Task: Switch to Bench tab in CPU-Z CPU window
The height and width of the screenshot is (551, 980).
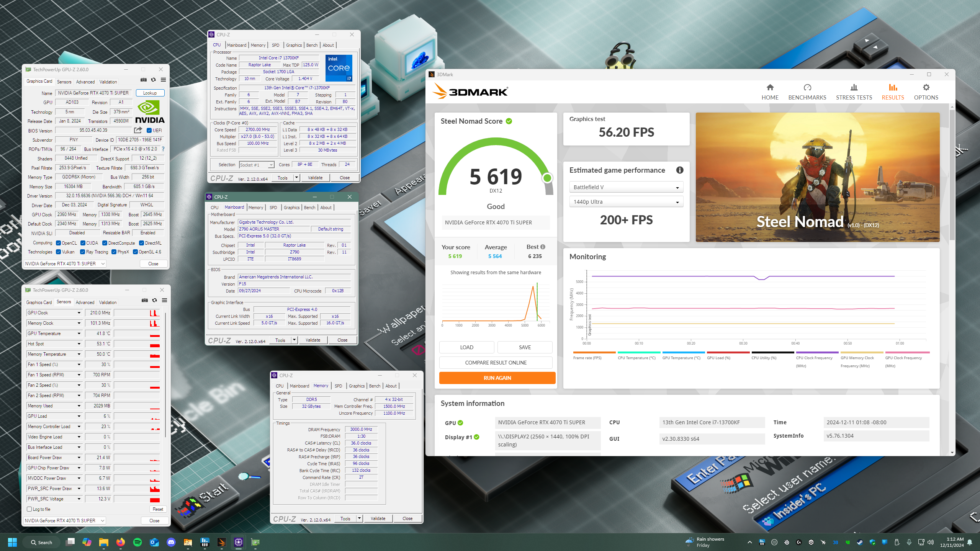Action: tap(312, 45)
